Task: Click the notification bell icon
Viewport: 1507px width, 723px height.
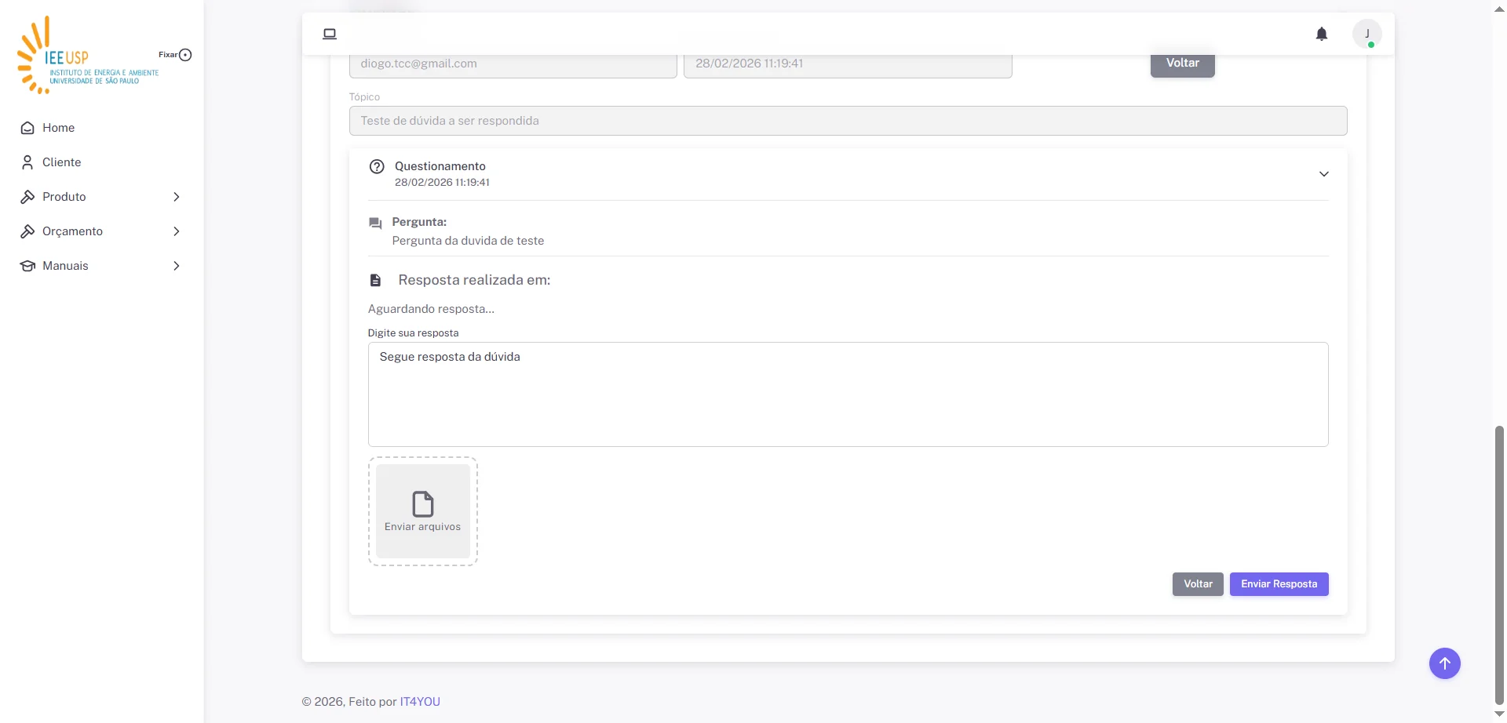Action: [1322, 34]
